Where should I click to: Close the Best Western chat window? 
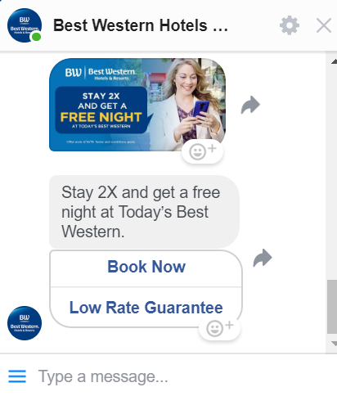324,25
